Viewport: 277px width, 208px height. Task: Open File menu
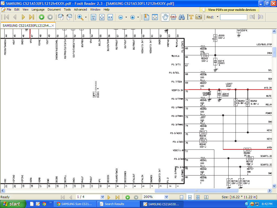pyautogui.click(x=9, y=9)
